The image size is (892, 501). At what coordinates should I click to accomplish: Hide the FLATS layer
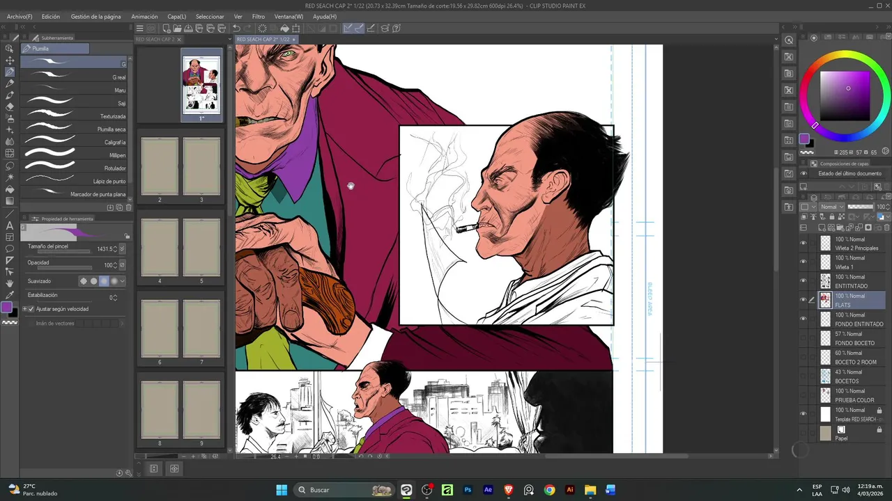(803, 300)
